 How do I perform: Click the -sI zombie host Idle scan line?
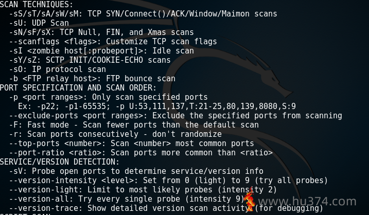pos(101,51)
